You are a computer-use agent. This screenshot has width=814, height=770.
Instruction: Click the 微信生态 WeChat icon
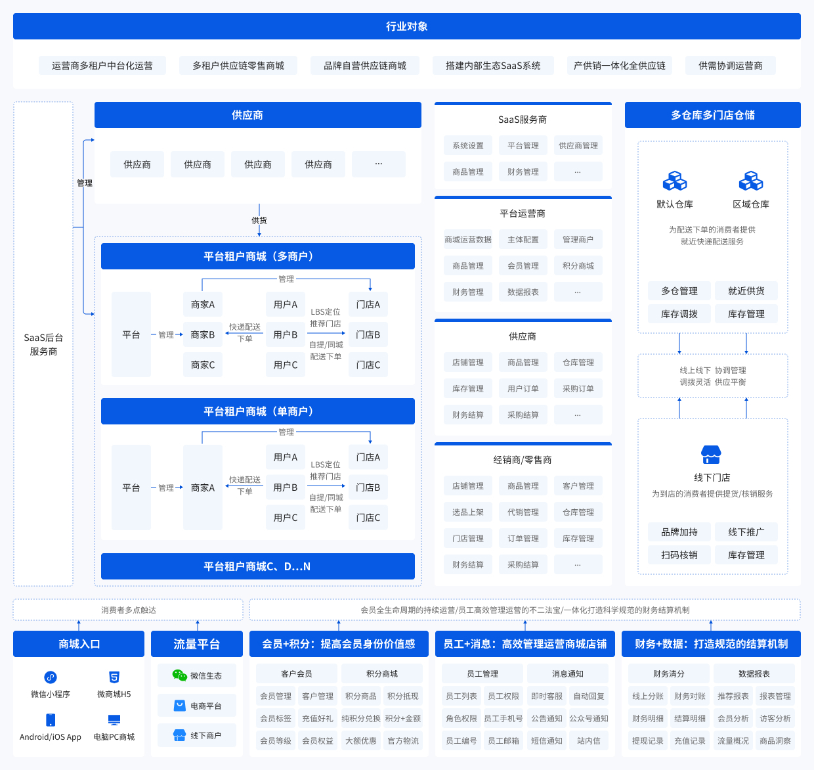pos(179,675)
